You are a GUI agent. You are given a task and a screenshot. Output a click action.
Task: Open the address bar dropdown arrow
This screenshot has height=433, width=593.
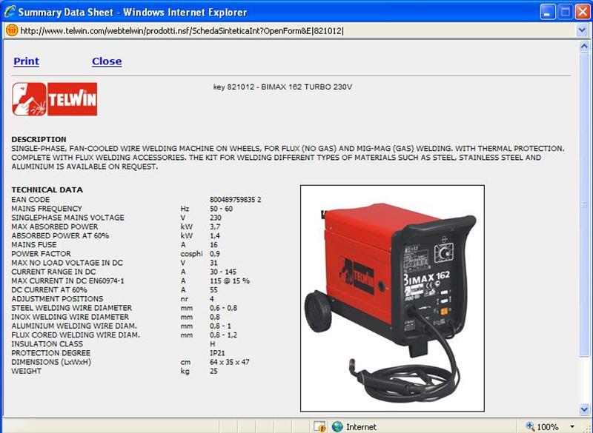[582, 30]
